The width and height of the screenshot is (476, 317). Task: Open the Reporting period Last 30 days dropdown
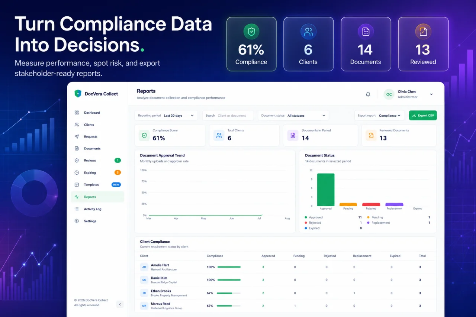pyautogui.click(x=166, y=116)
